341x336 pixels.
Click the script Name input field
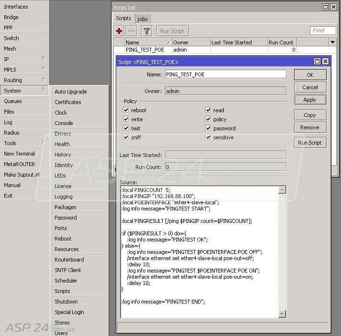tap(226, 74)
